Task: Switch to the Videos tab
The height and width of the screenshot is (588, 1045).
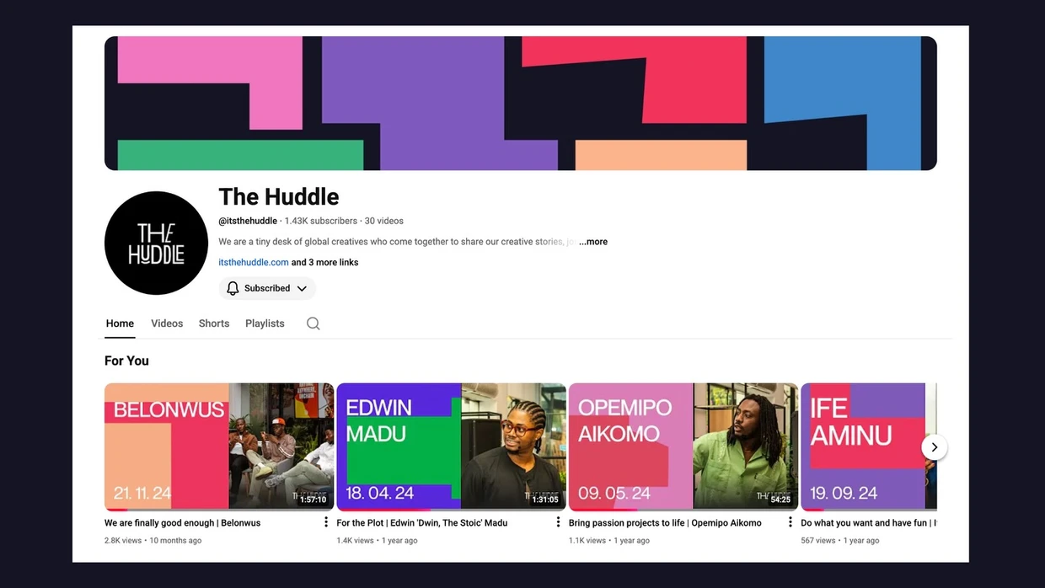Action: [x=167, y=323]
